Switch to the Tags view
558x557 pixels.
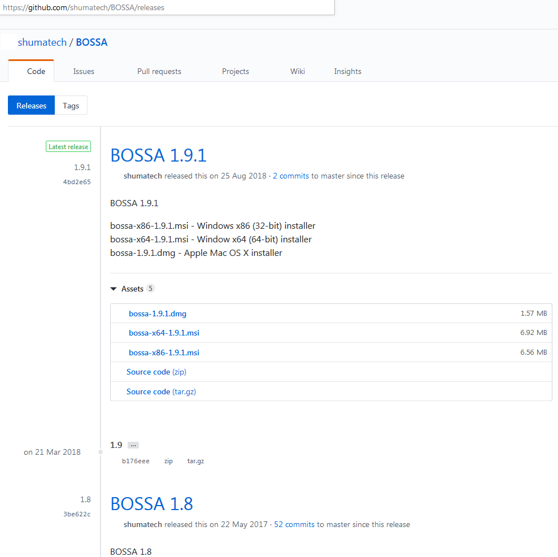click(x=71, y=105)
